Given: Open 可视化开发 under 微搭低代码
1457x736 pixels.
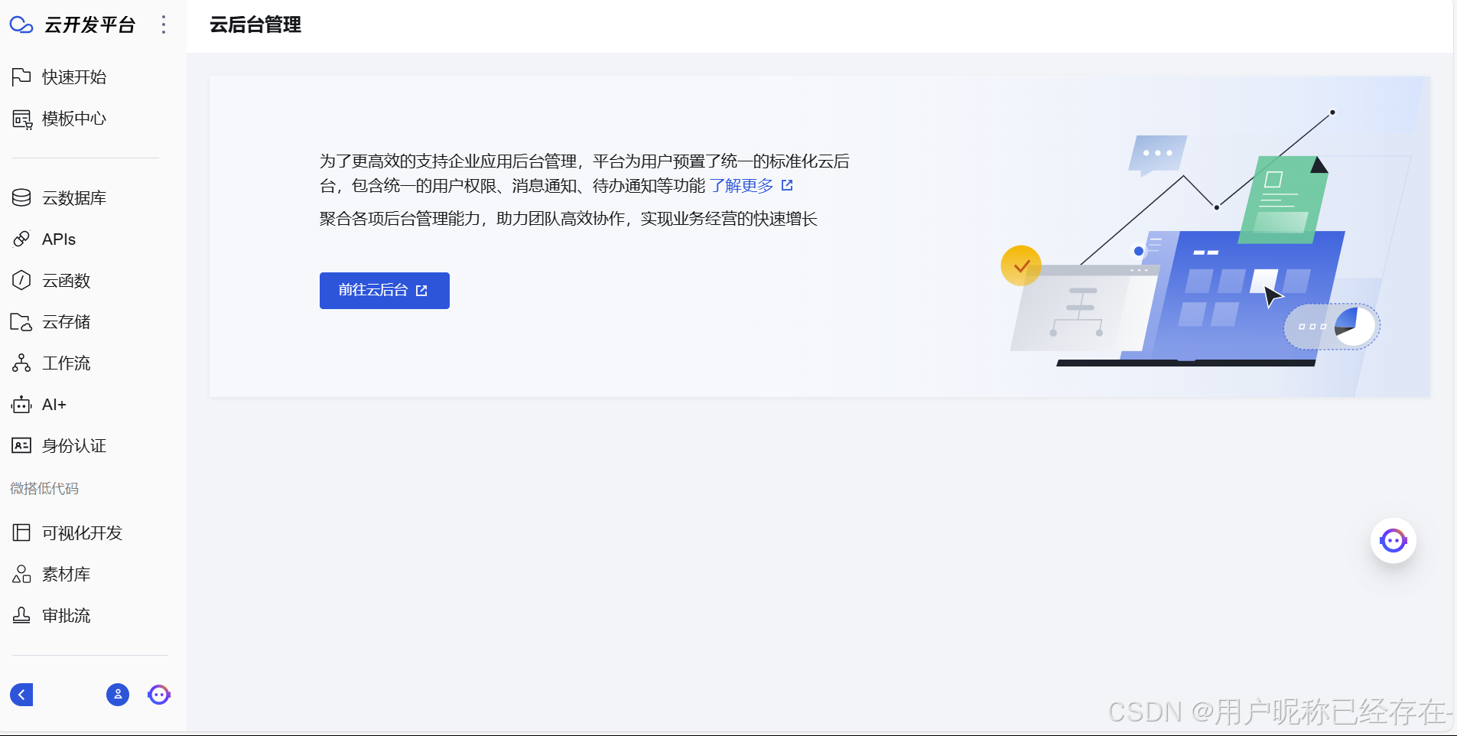Looking at the screenshot, I should [x=82, y=532].
